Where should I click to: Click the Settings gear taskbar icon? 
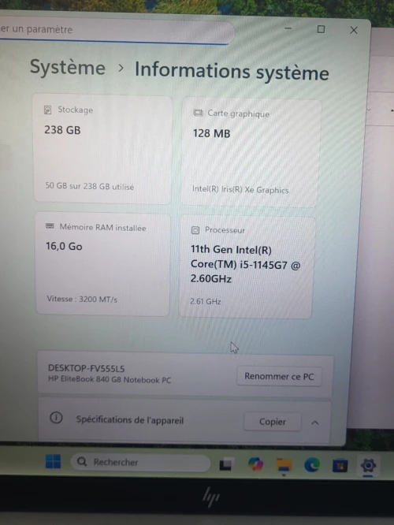368,465
